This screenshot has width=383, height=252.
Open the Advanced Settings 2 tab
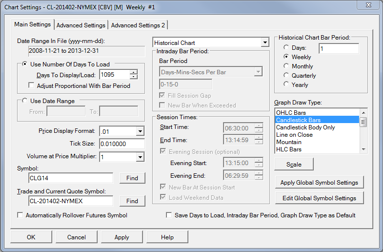point(138,25)
